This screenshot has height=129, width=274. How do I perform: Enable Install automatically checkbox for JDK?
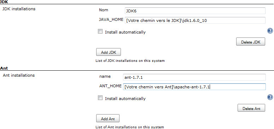click(100, 32)
